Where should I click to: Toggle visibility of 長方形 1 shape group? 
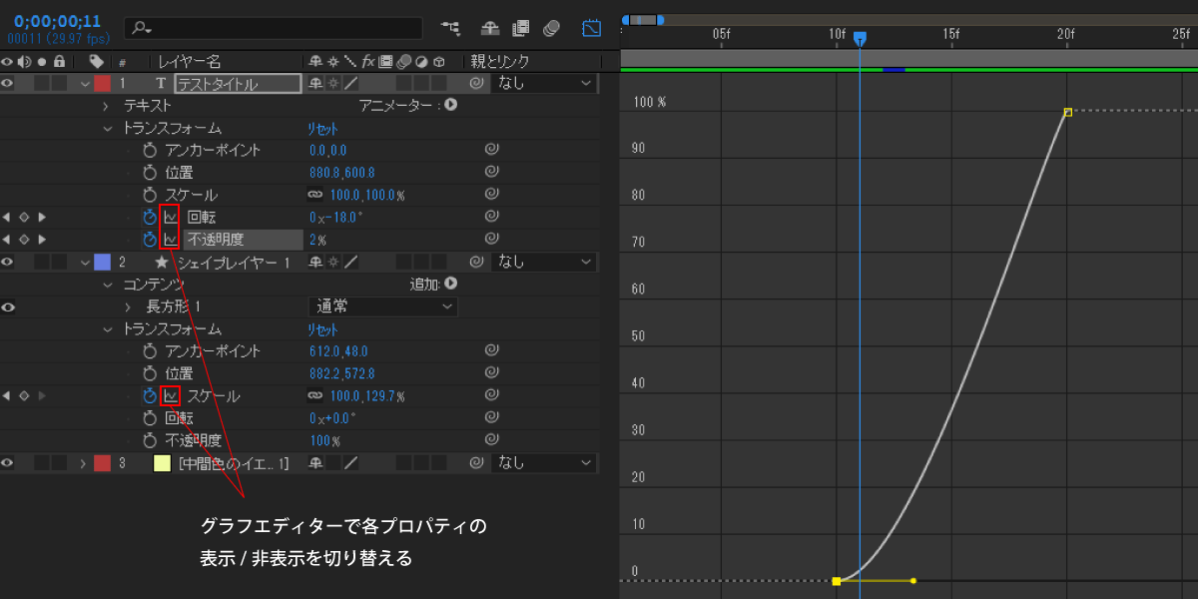[x=8, y=306]
